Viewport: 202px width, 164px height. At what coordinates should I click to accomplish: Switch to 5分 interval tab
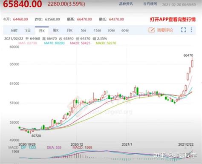84,30
